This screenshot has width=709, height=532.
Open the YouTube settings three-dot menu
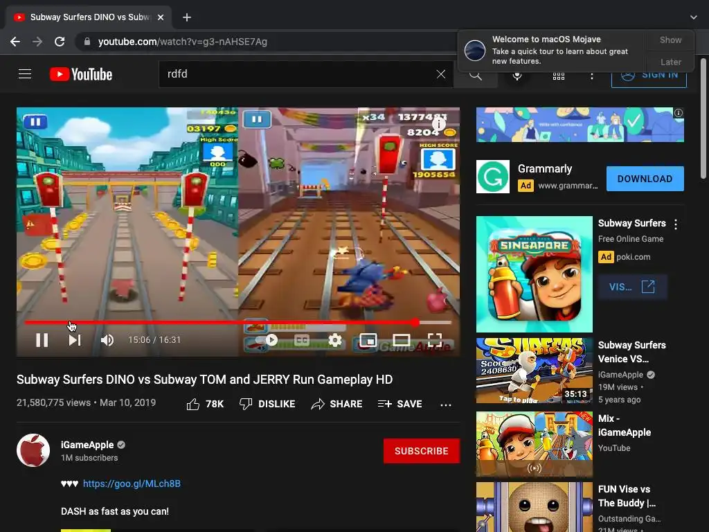pyautogui.click(x=591, y=76)
